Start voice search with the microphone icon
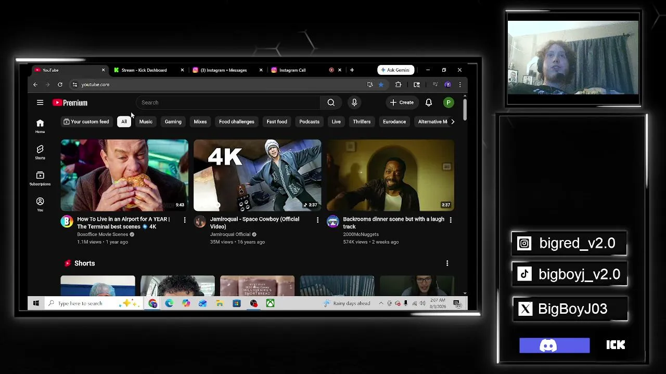 point(354,102)
